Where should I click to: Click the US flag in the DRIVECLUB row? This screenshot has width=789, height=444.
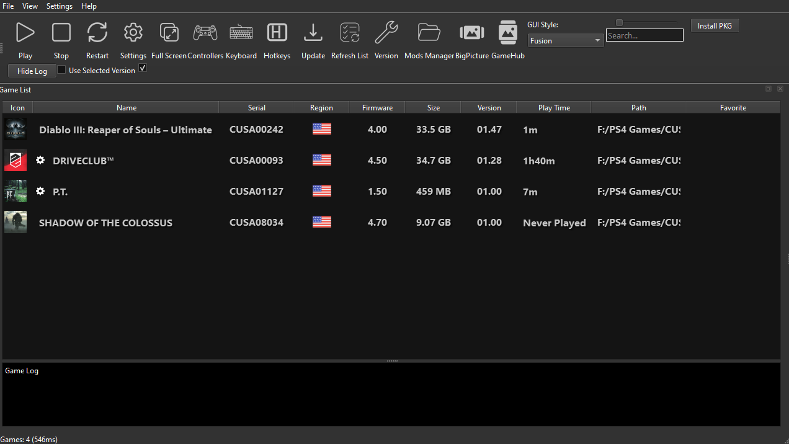point(322,160)
